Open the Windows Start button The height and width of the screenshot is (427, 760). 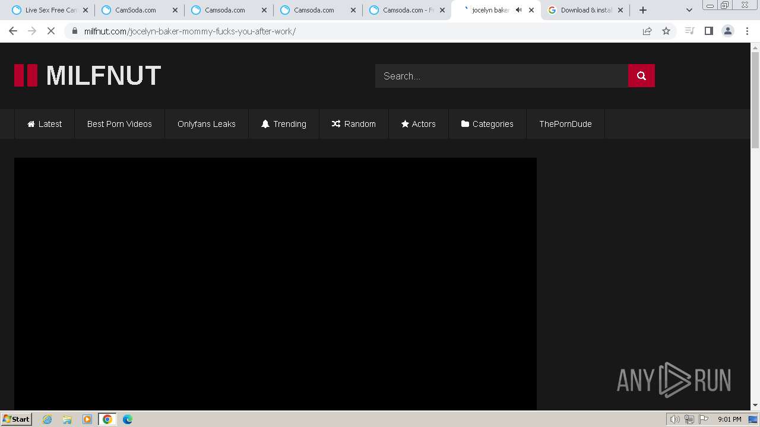(x=17, y=419)
